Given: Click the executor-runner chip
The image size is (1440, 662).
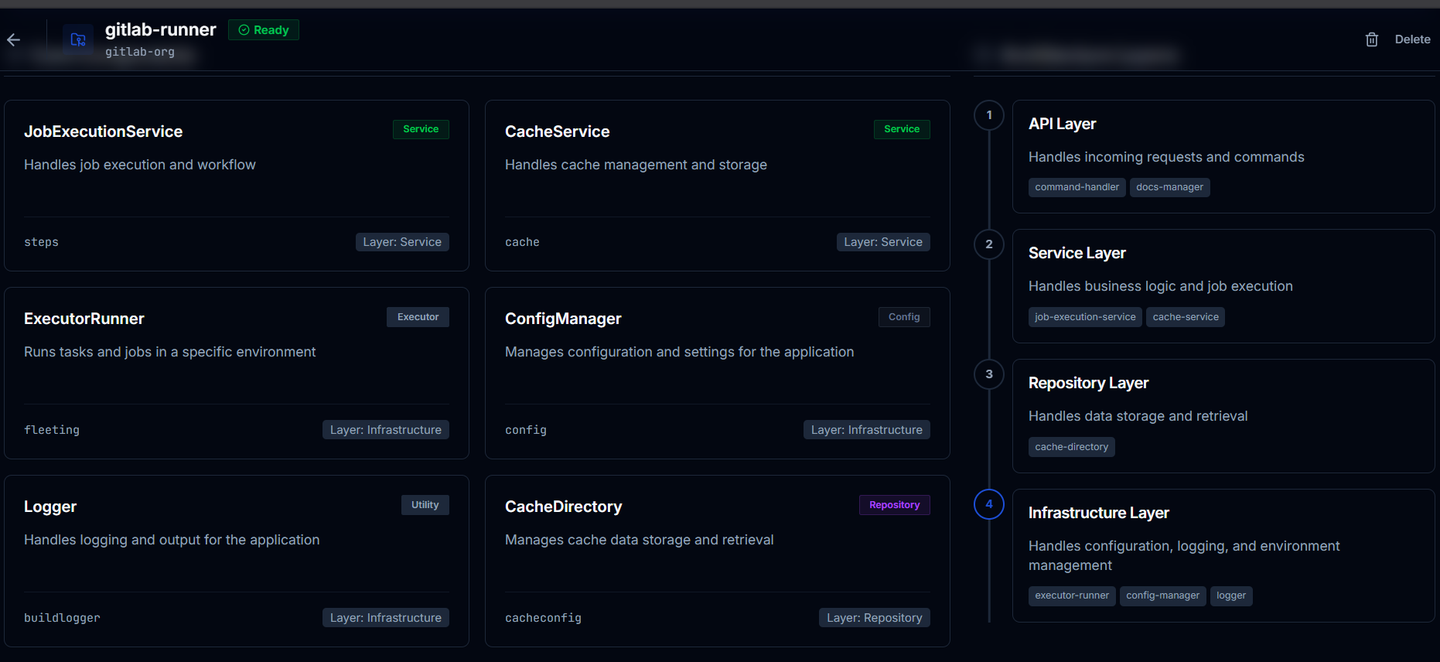Looking at the screenshot, I should pos(1072,595).
